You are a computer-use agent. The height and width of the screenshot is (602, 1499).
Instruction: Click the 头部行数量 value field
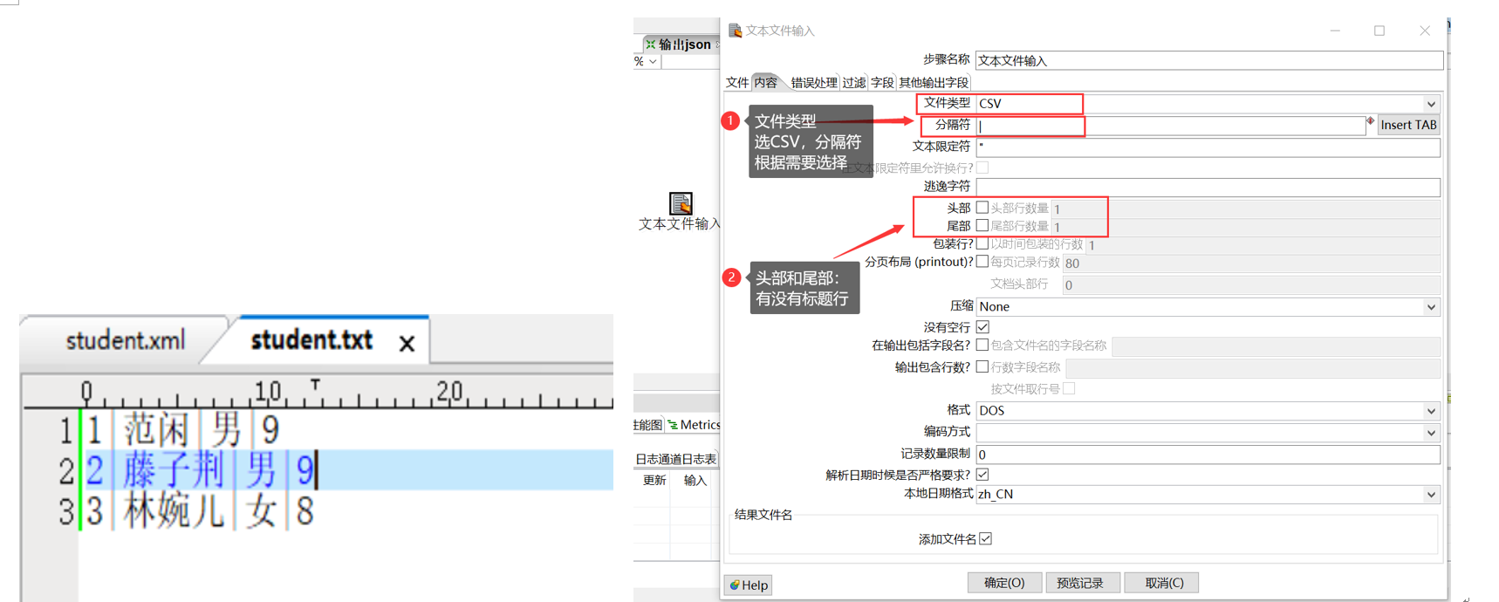point(1245,209)
